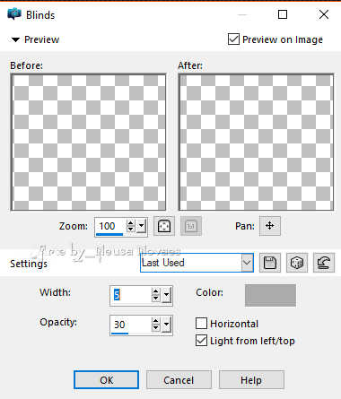The image size is (341, 399).
Task: Click the Blinds title bar app icon
Action: tap(14, 14)
